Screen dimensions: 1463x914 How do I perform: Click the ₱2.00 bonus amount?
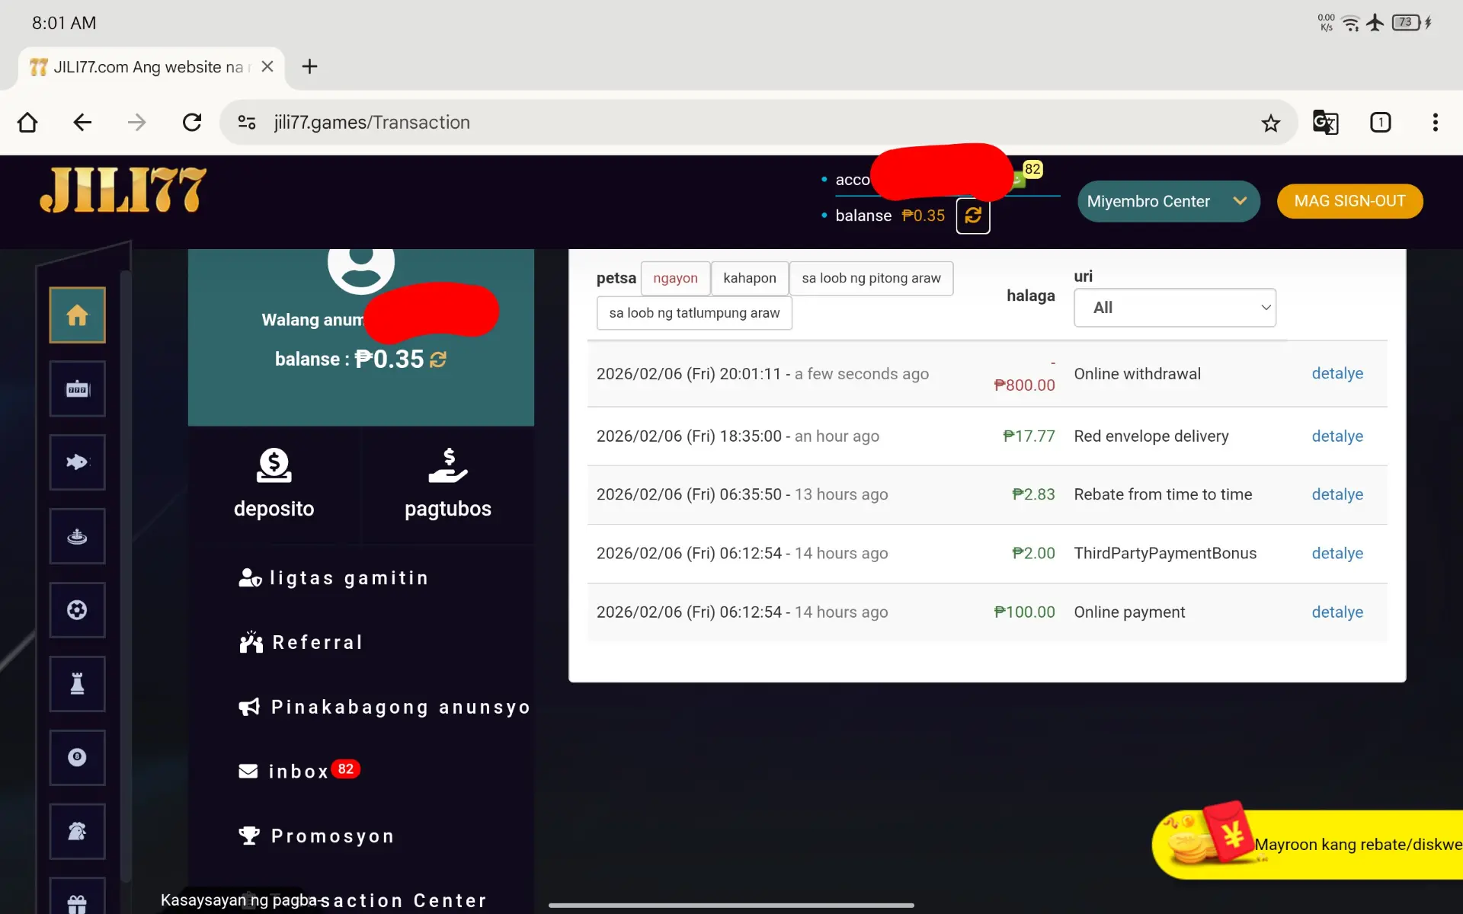(1033, 554)
